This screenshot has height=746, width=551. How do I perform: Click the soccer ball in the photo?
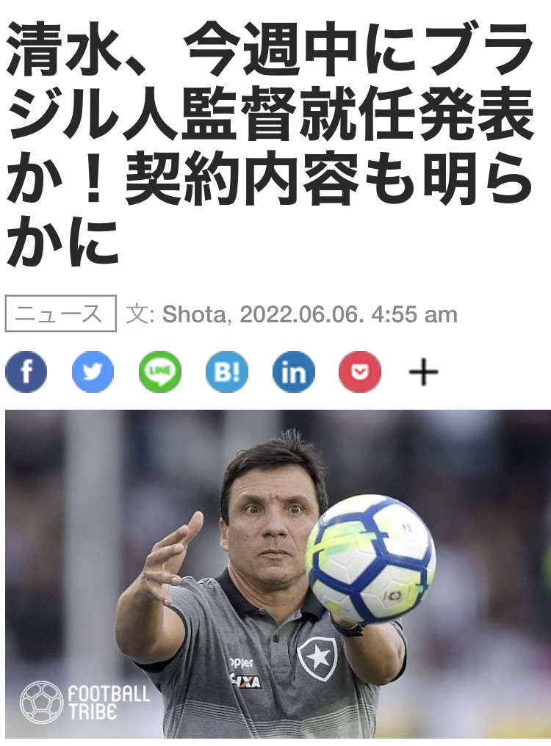(x=370, y=559)
